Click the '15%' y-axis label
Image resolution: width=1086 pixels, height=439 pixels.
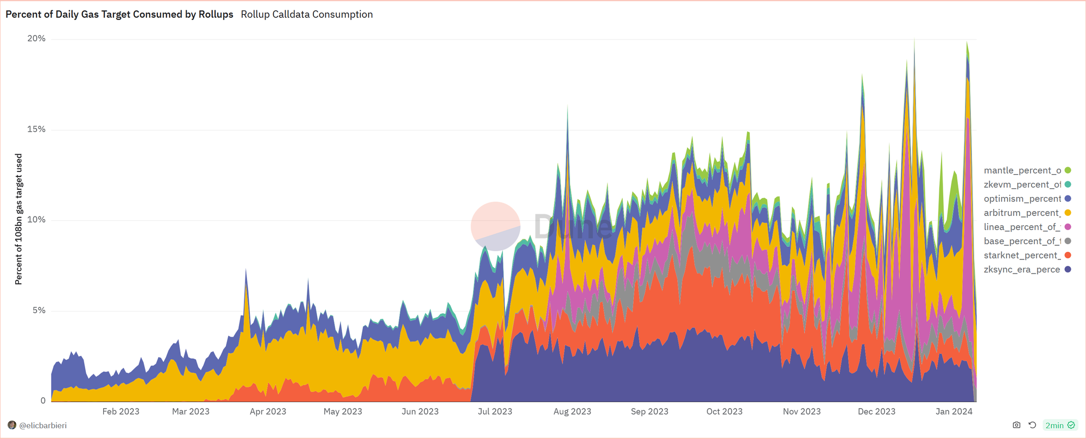click(36, 129)
